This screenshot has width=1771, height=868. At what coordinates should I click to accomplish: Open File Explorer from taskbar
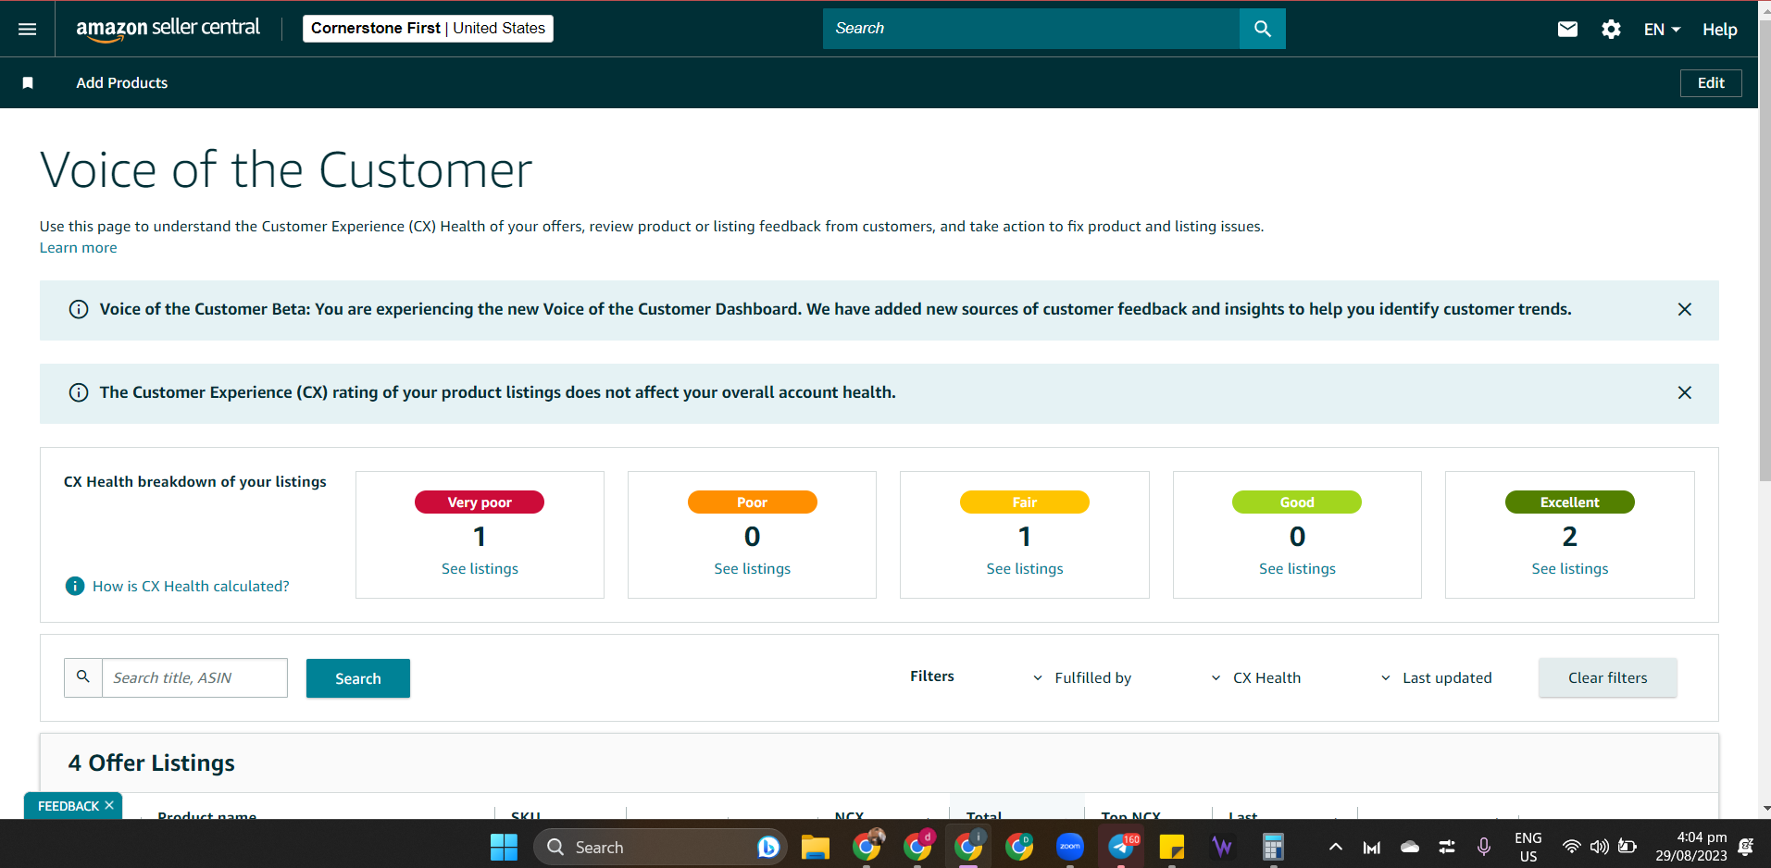[x=815, y=847]
